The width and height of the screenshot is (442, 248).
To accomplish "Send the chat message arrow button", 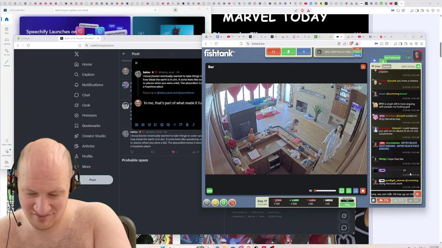I will (417, 194).
